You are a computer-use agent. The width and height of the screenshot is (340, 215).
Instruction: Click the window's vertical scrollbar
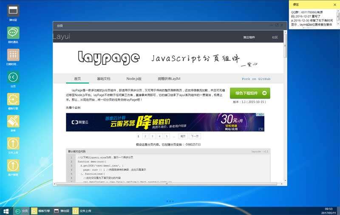point(285,106)
